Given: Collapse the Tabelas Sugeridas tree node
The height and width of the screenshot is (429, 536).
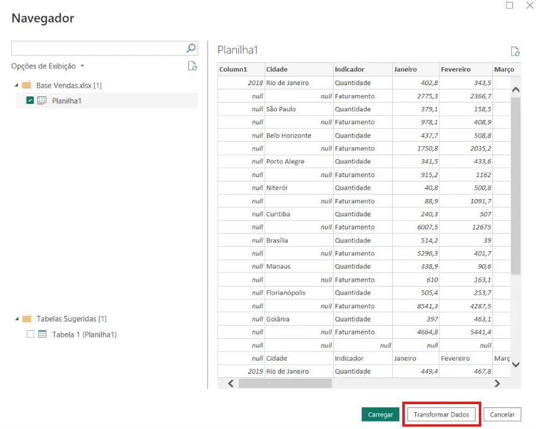Looking at the screenshot, I should (x=17, y=318).
